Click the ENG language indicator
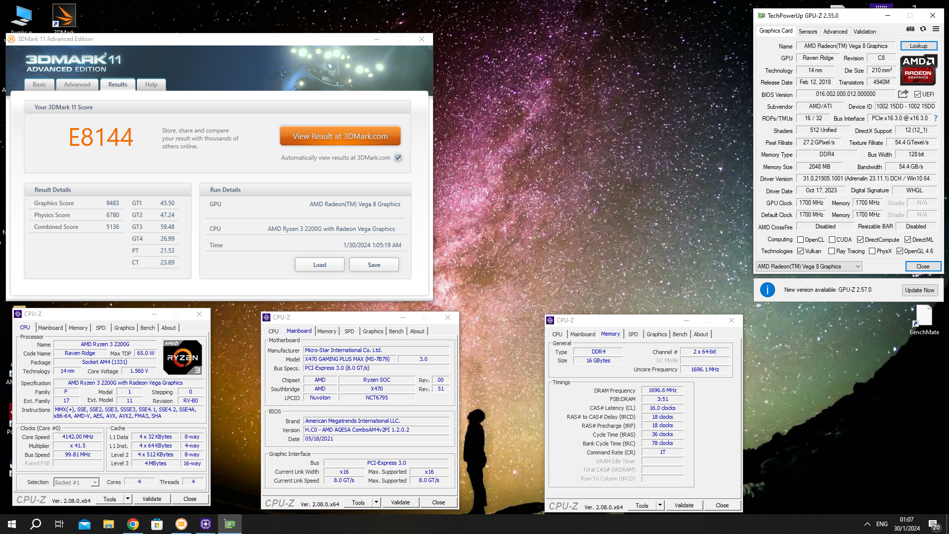The height and width of the screenshot is (534, 949). click(882, 524)
